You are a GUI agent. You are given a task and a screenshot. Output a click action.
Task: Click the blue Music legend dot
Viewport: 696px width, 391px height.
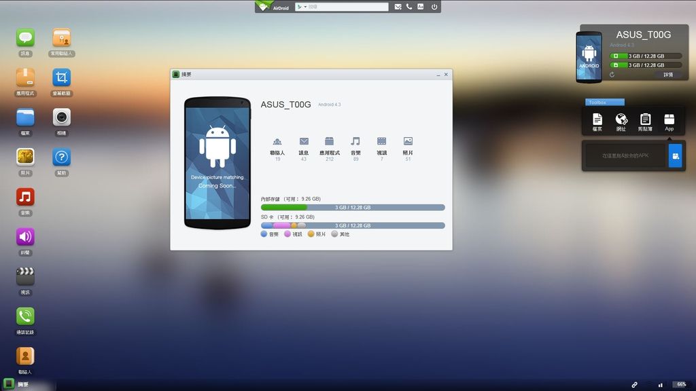264,234
